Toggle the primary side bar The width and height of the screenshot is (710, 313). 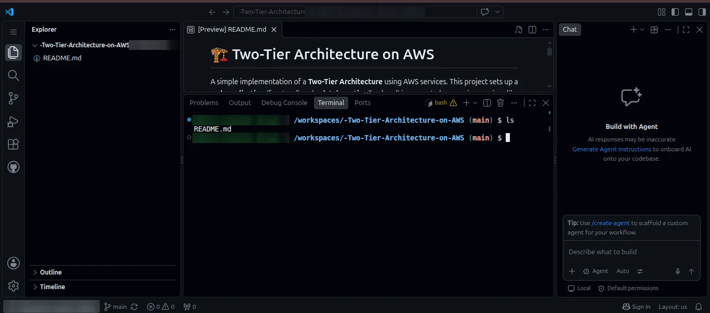675,12
